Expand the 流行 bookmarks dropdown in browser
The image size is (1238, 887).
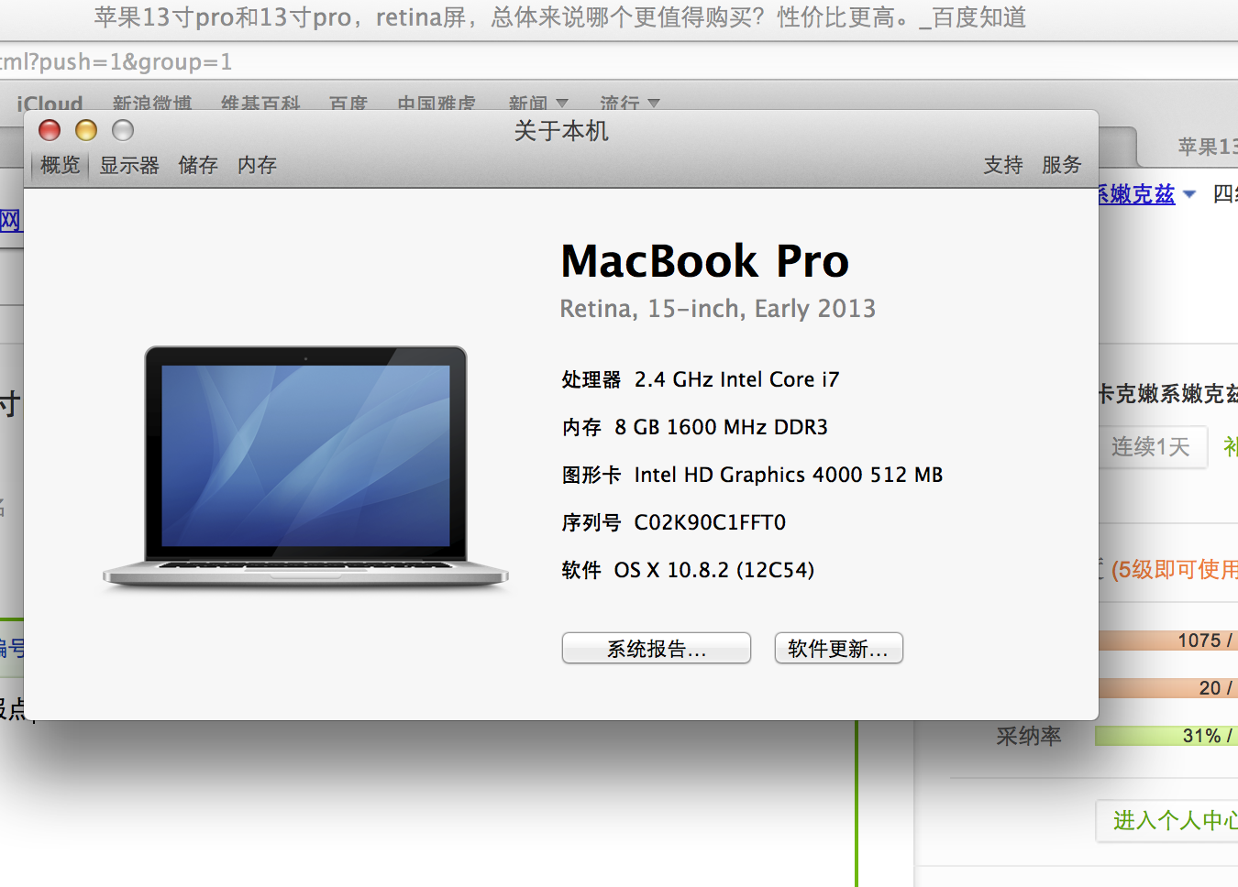pyautogui.click(x=630, y=104)
